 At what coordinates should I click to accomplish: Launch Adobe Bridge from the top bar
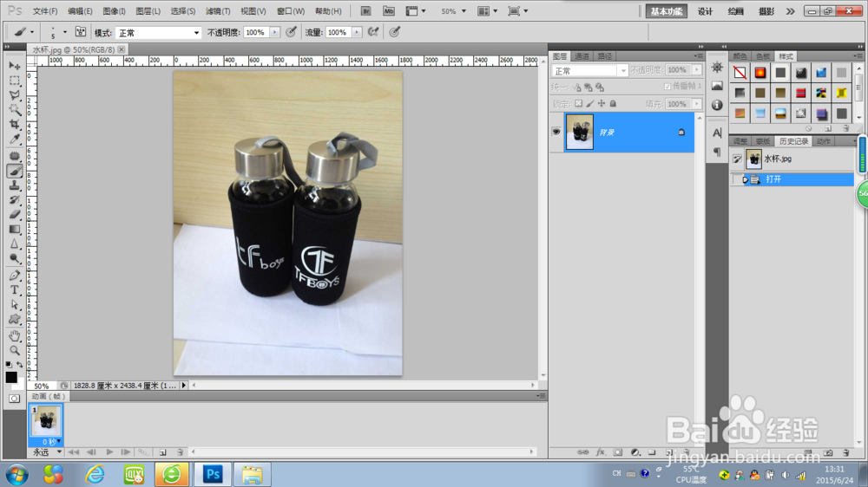(365, 11)
